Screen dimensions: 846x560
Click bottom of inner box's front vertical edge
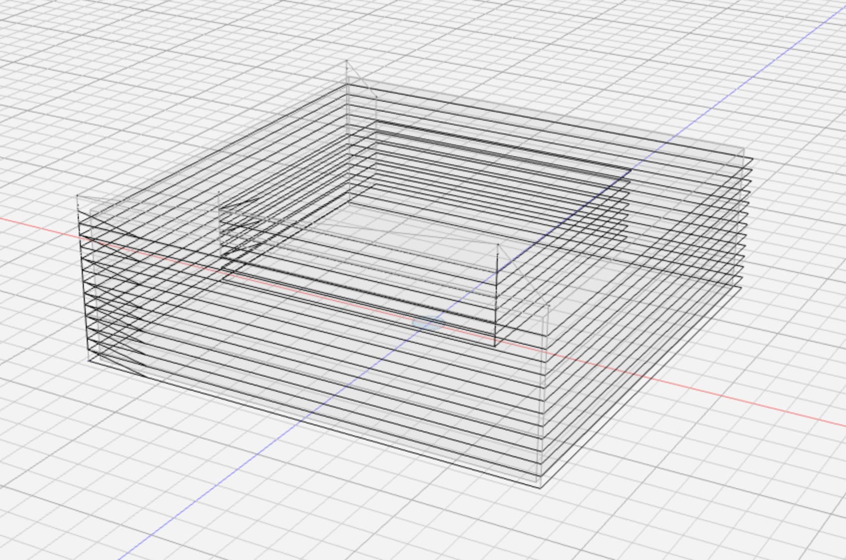495,346
